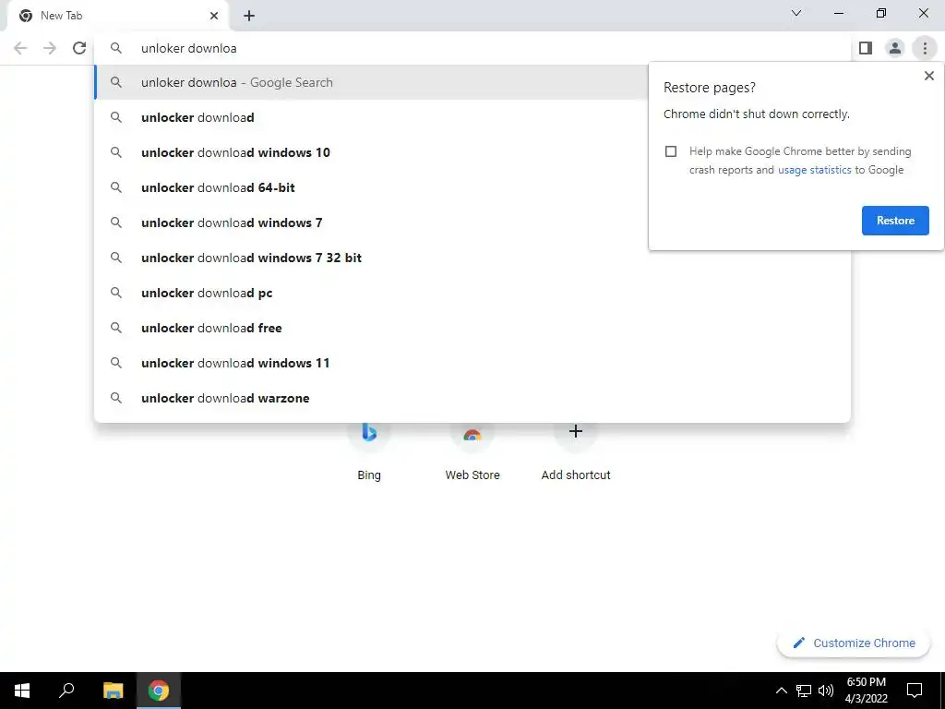Open Windows taskbar search

click(66, 691)
